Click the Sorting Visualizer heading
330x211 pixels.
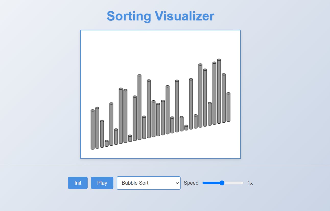(160, 16)
